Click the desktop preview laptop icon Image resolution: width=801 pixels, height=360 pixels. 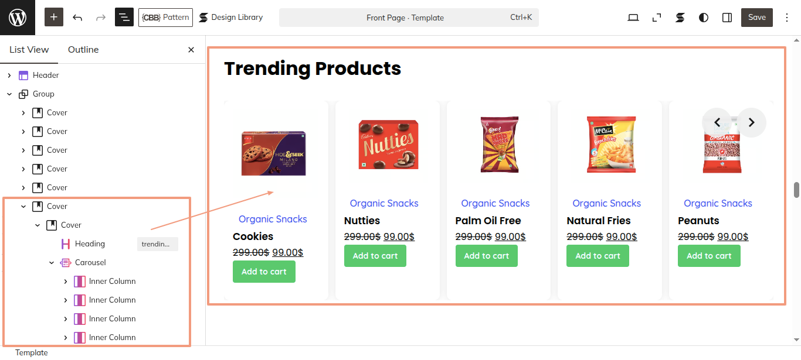[633, 18]
